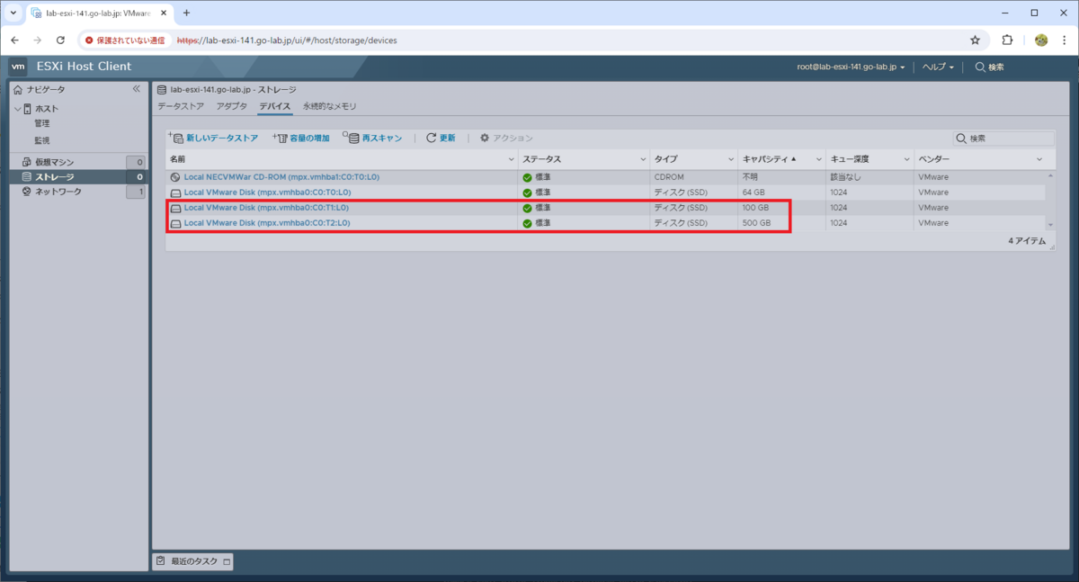
Task: Go back with the browser back arrow
Action: tap(14, 40)
